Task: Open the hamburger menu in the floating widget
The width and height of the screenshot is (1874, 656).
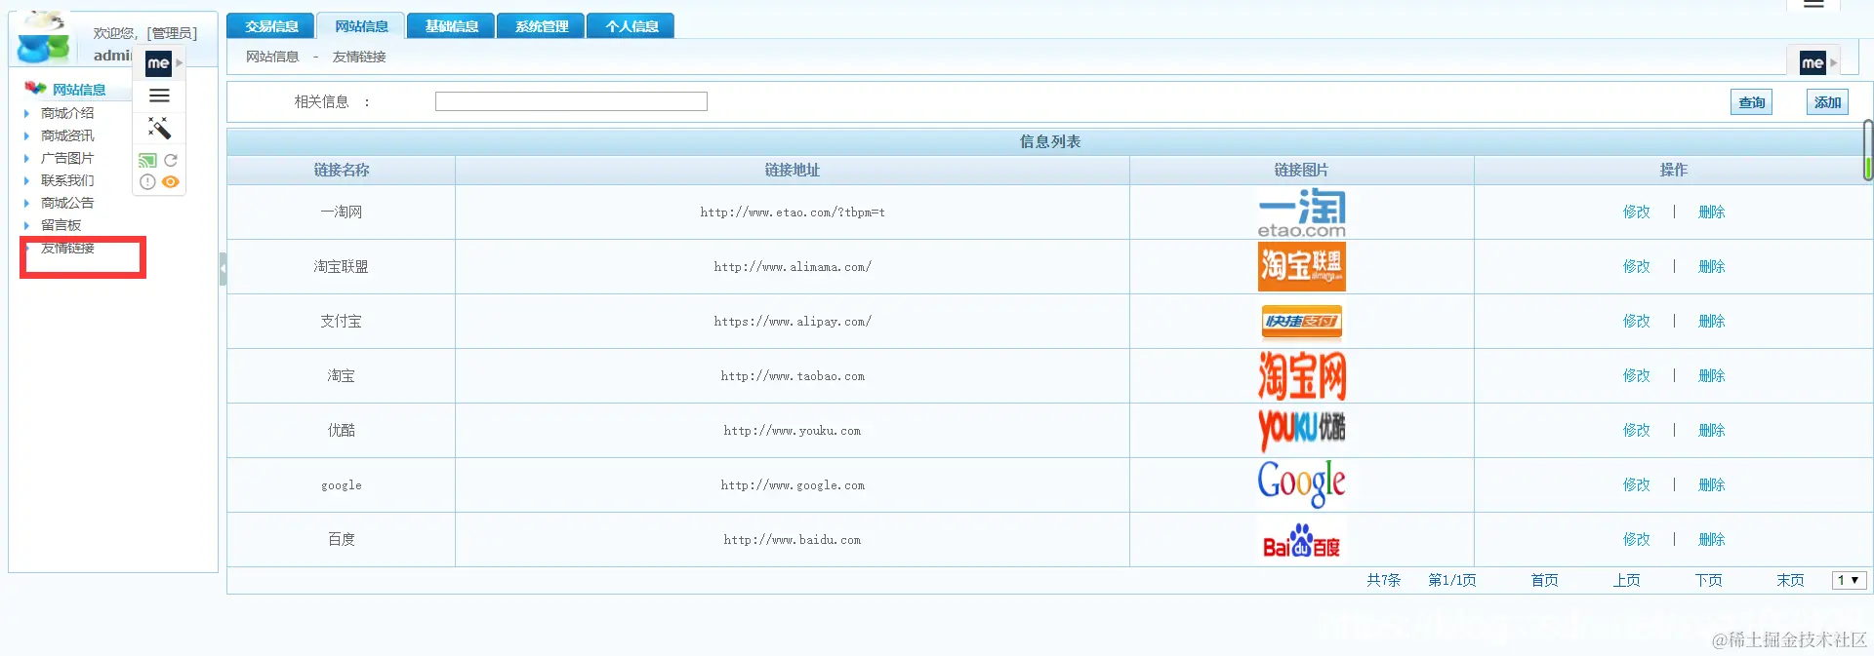Action: pyautogui.click(x=159, y=96)
